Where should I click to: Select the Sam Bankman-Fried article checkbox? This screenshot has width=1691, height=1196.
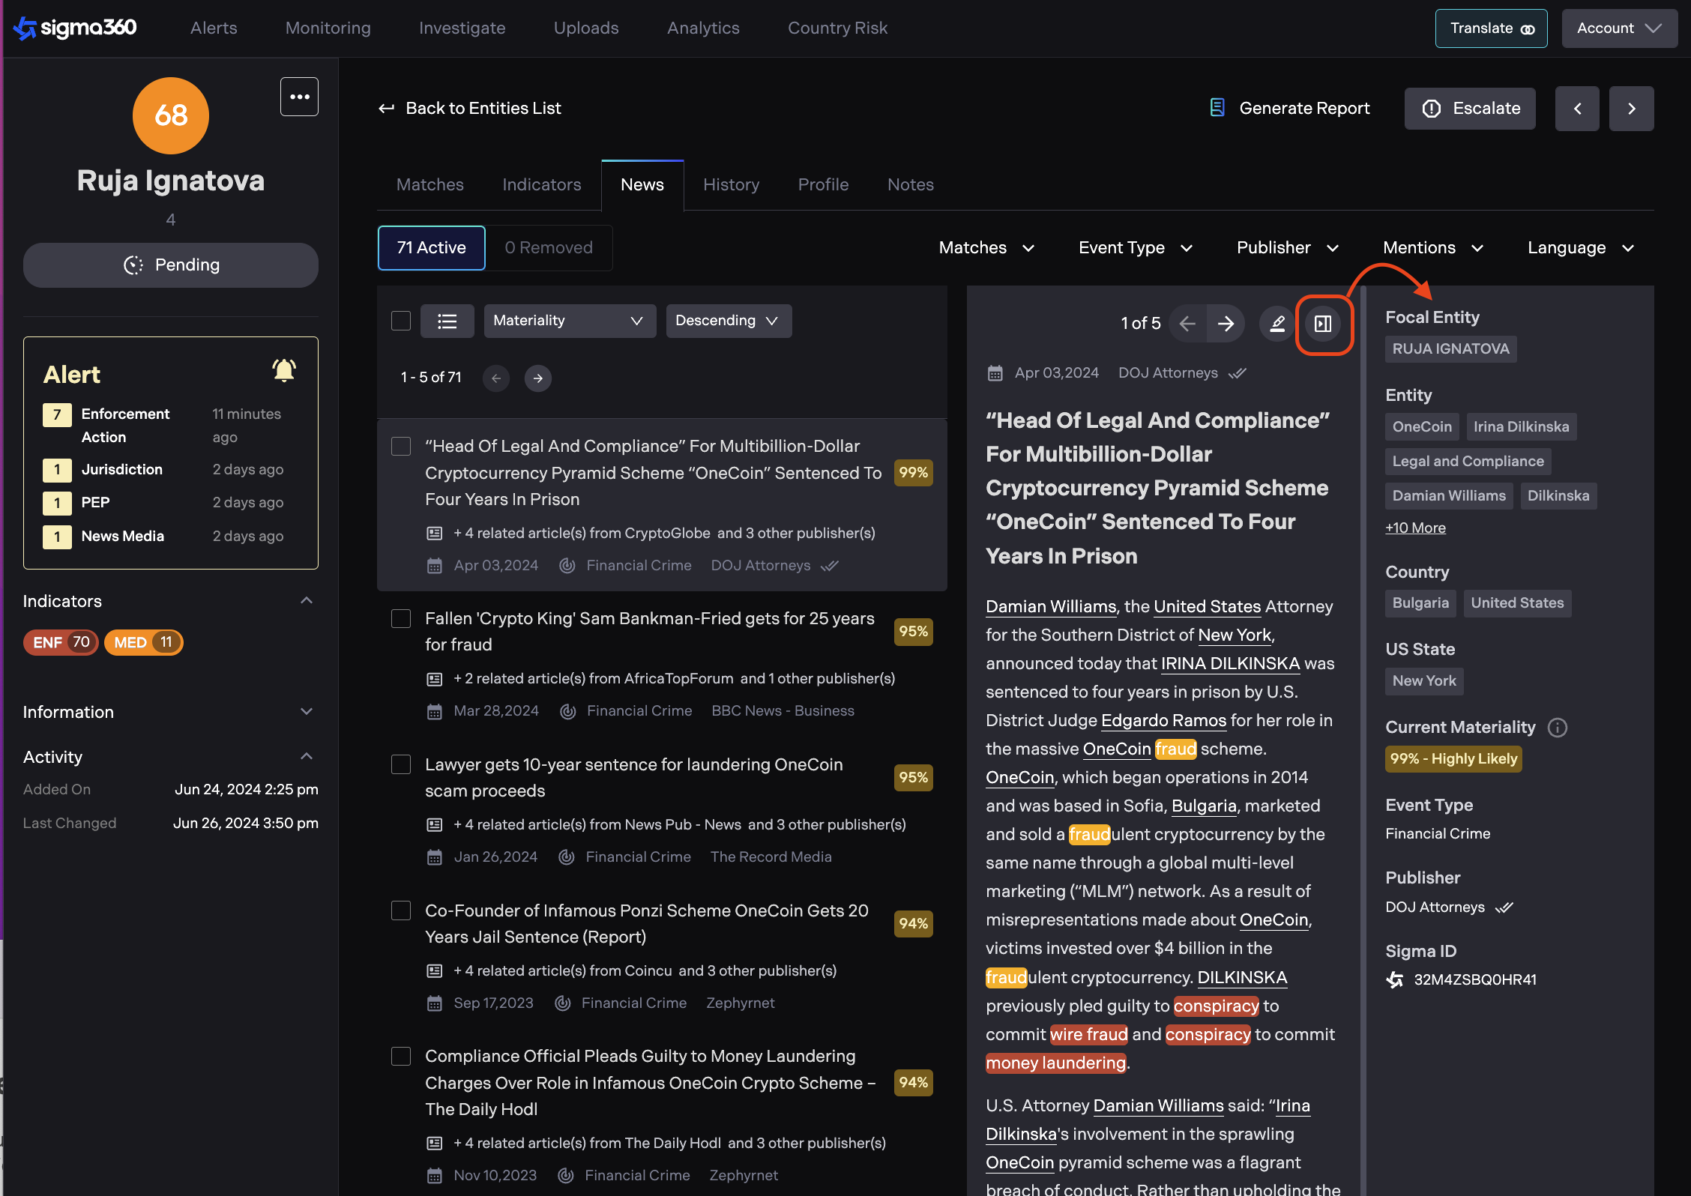pos(401,619)
